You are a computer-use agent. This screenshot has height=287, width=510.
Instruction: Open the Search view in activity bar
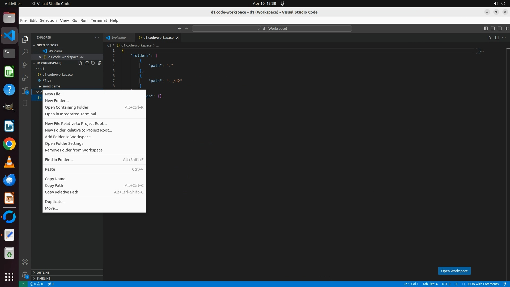[x=25, y=52]
